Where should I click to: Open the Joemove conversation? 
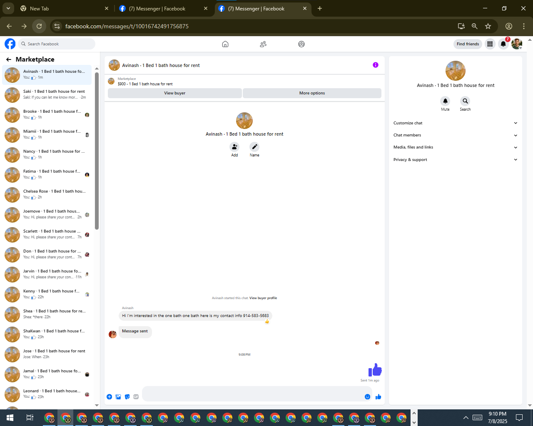pyautogui.click(x=47, y=215)
